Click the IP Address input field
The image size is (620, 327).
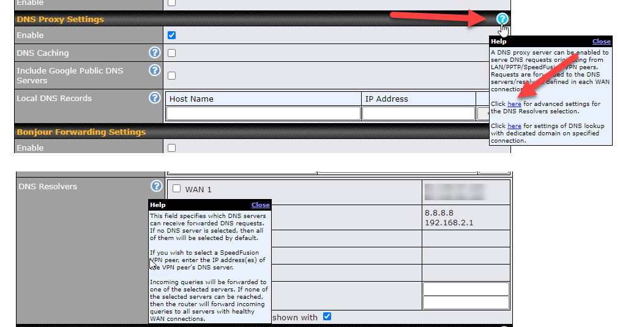(x=419, y=113)
